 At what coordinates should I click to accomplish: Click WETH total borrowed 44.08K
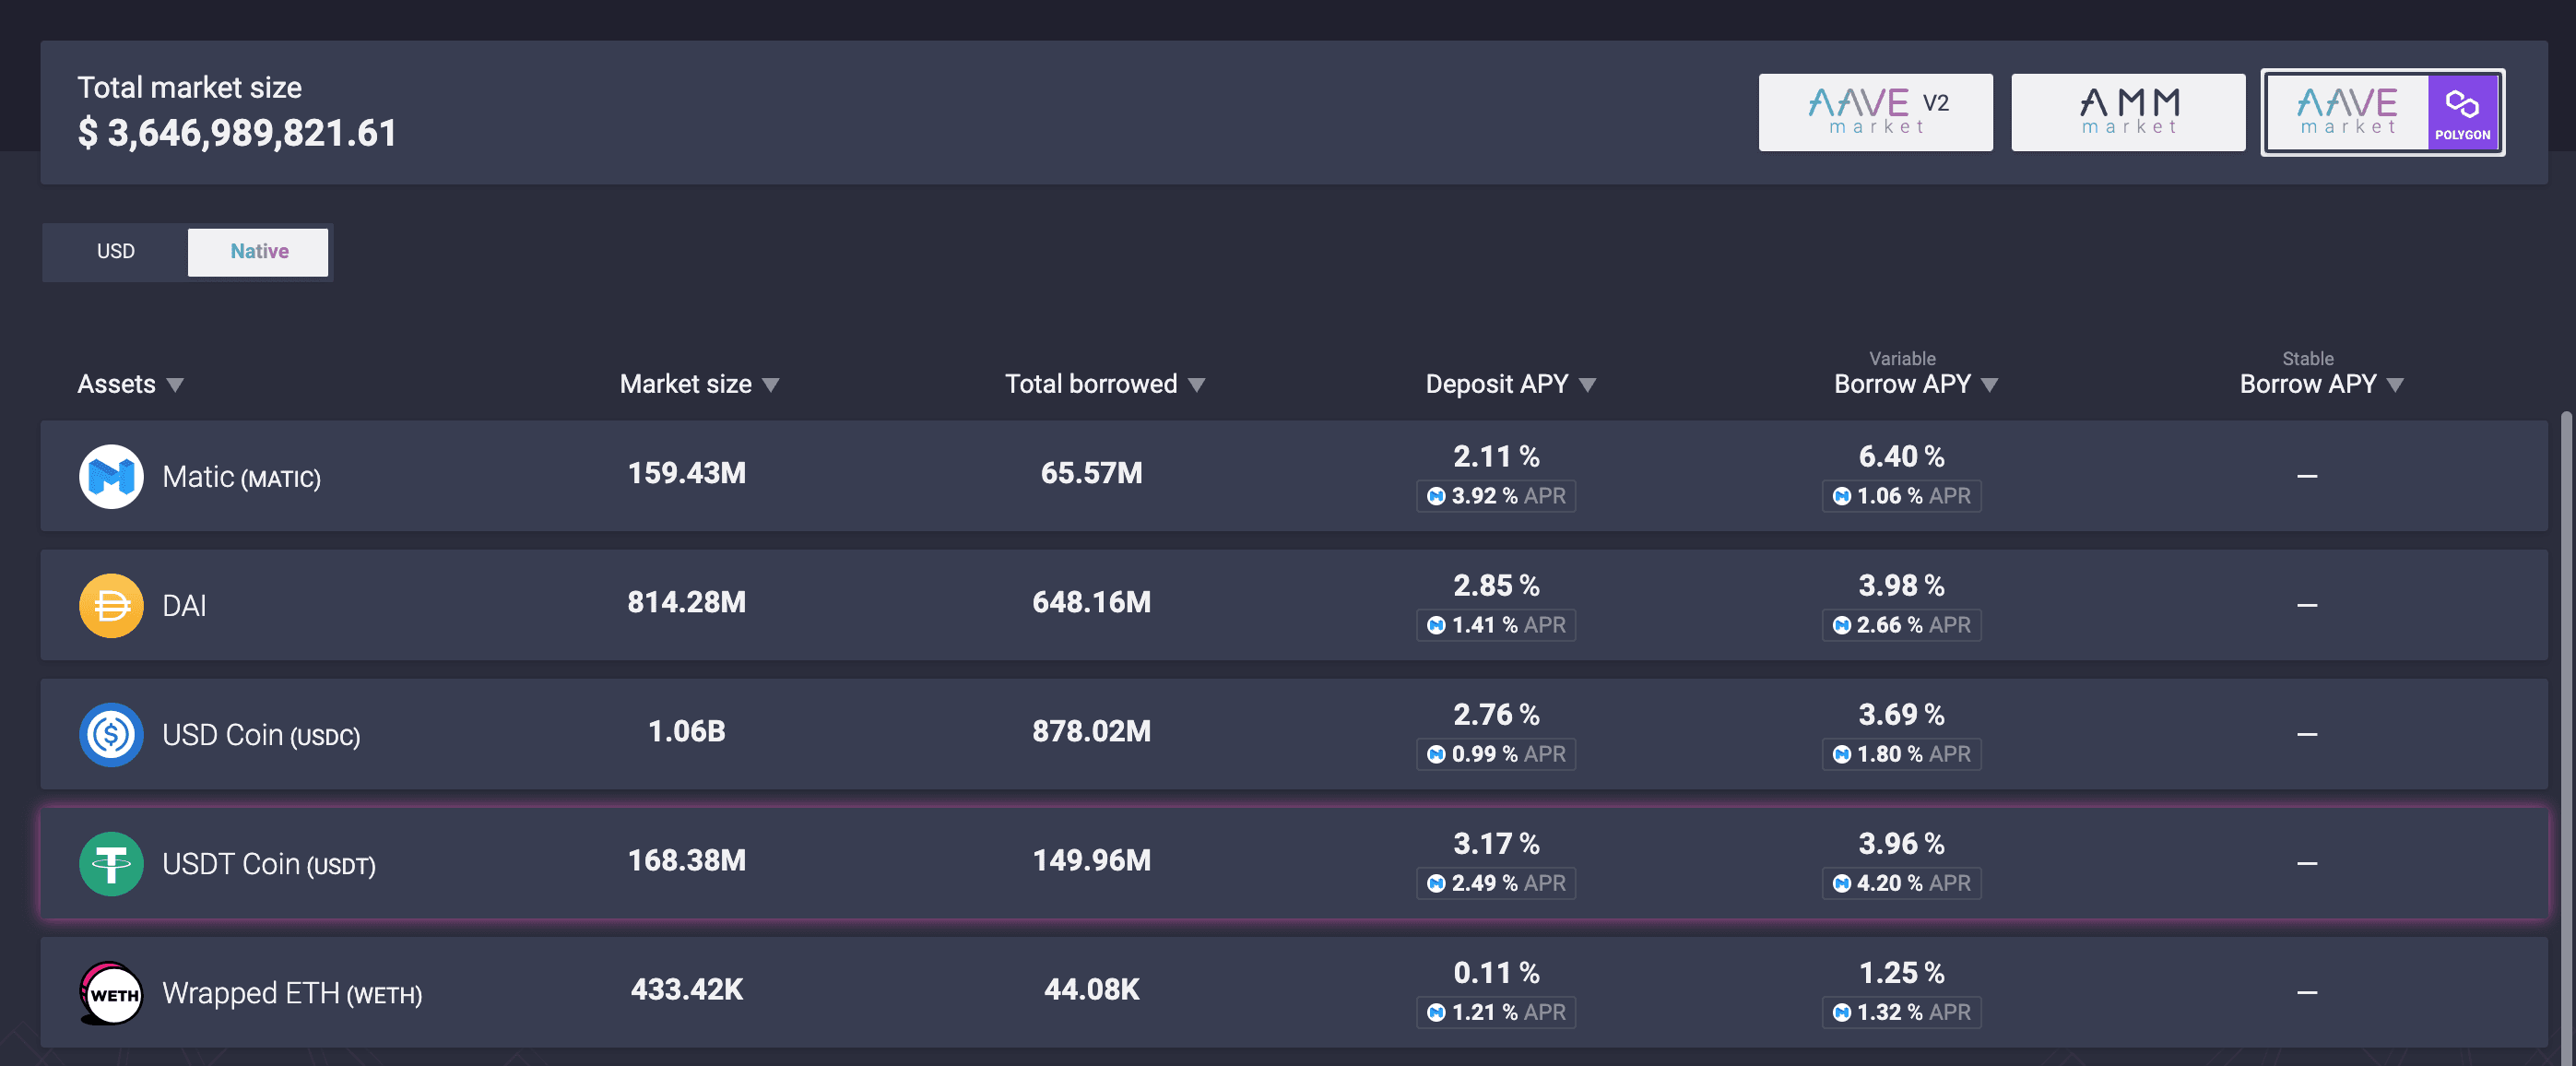(1091, 989)
